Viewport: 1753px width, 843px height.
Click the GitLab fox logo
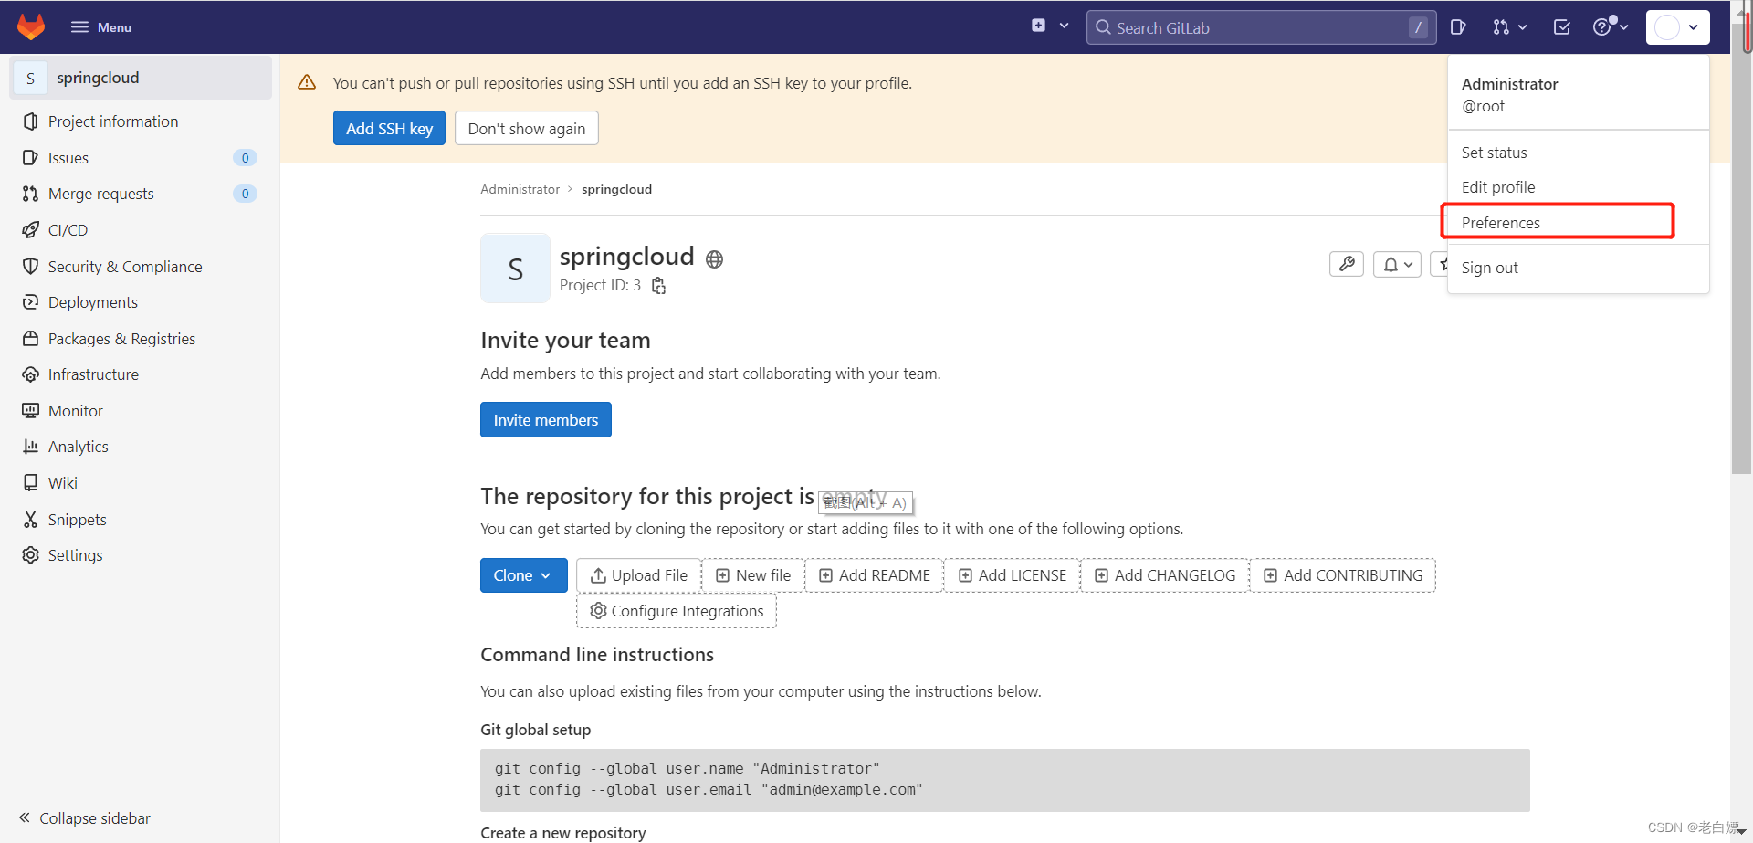click(31, 26)
